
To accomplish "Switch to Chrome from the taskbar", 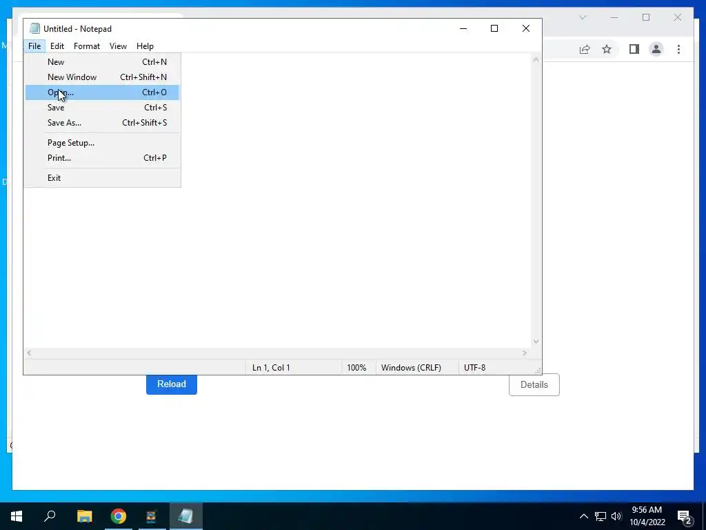I will [119, 516].
